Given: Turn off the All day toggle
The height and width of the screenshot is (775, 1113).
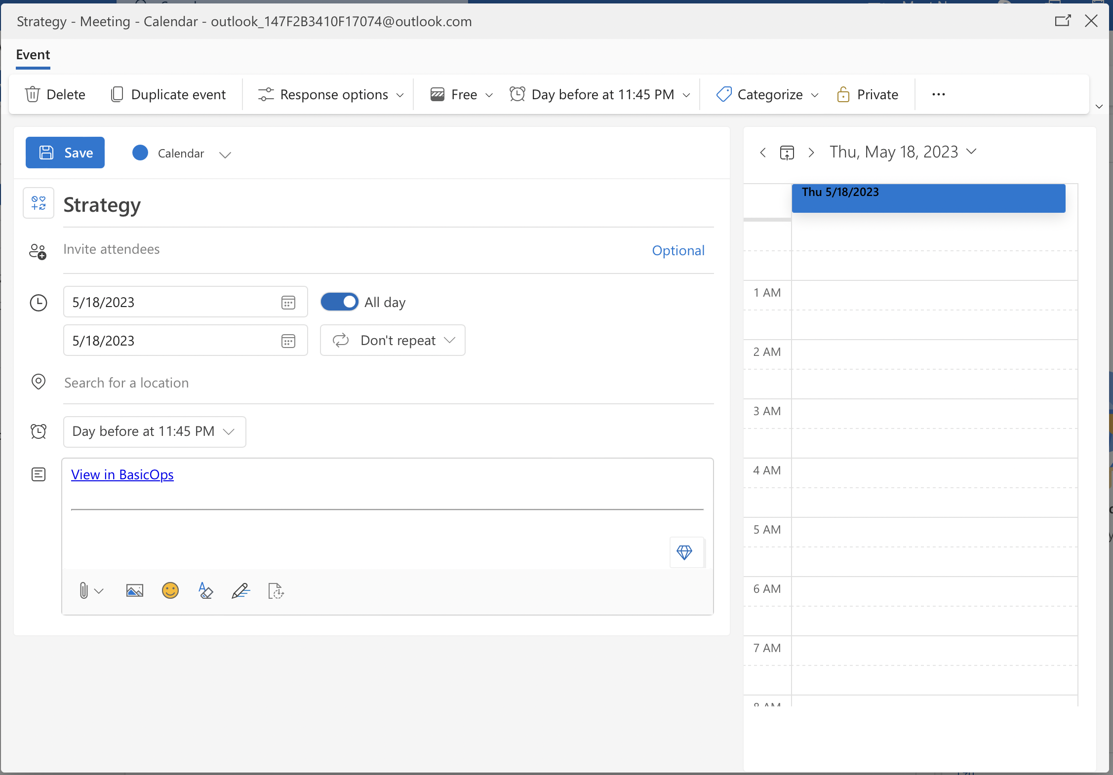Looking at the screenshot, I should coord(339,302).
